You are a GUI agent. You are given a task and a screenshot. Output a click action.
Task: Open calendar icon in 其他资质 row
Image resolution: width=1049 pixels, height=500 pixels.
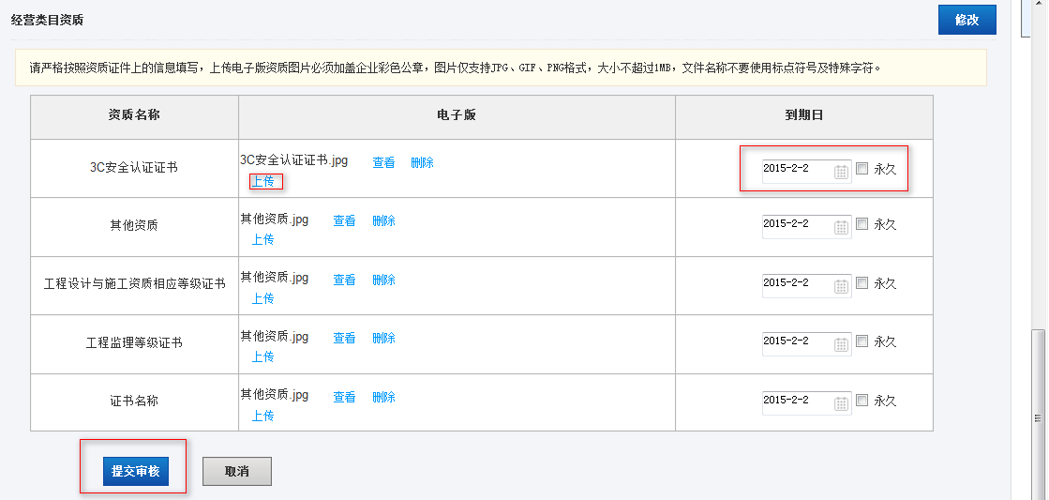[842, 227]
